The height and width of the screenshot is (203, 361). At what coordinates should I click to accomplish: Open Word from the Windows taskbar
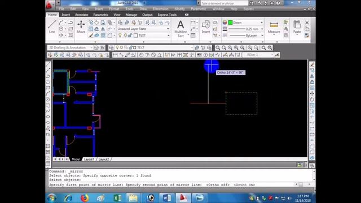point(166,198)
